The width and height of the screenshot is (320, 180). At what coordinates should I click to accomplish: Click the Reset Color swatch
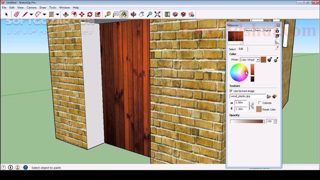click(x=259, y=109)
